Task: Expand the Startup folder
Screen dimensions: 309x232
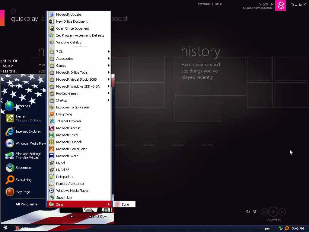Action: pos(79,100)
